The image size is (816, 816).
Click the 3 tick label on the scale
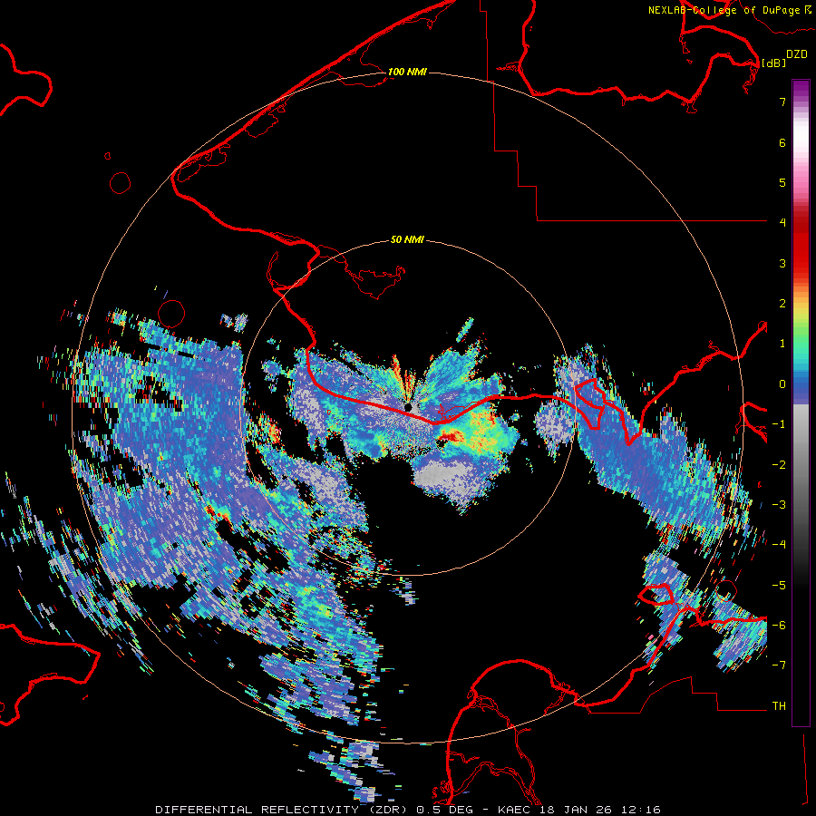click(782, 263)
